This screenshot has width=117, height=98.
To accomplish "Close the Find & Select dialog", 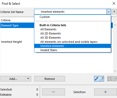I will tap(114, 3).
